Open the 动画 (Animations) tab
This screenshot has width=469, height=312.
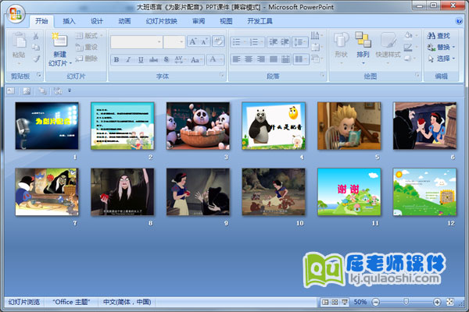(x=124, y=21)
